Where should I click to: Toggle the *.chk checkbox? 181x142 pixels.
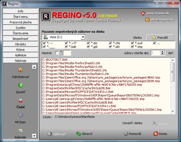(x=110, y=43)
